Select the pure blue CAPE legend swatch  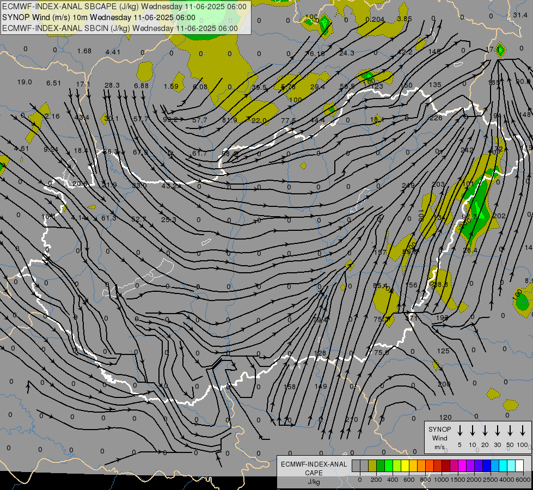pos(486,465)
